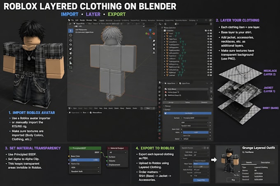
Task: Adjust the Scale field in export panel
Action: coord(201,167)
